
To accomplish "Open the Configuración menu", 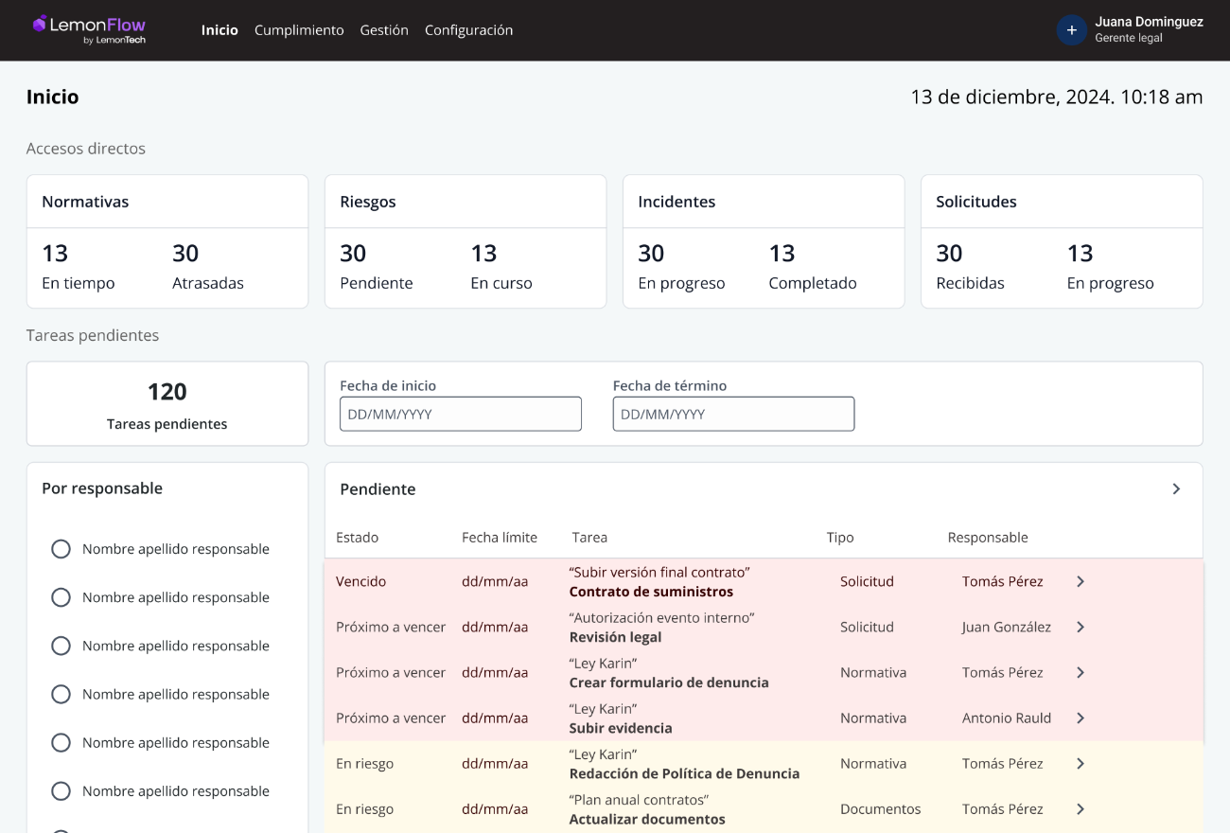I will 468,30.
